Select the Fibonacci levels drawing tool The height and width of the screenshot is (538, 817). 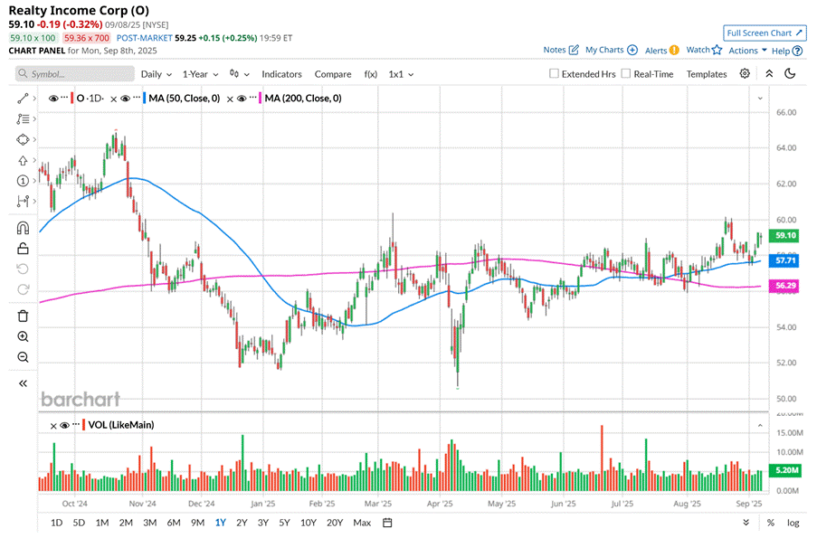tap(23, 119)
